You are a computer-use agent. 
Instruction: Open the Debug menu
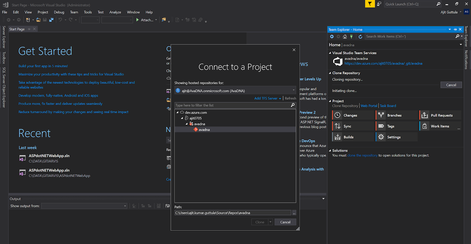tap(59, 12)
